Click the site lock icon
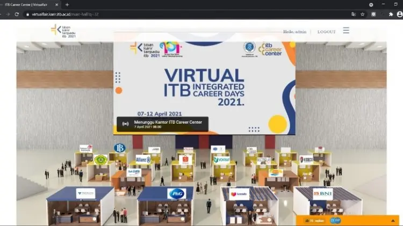The width and height of the screenshot is (403, 226). [x=27, y=14]
